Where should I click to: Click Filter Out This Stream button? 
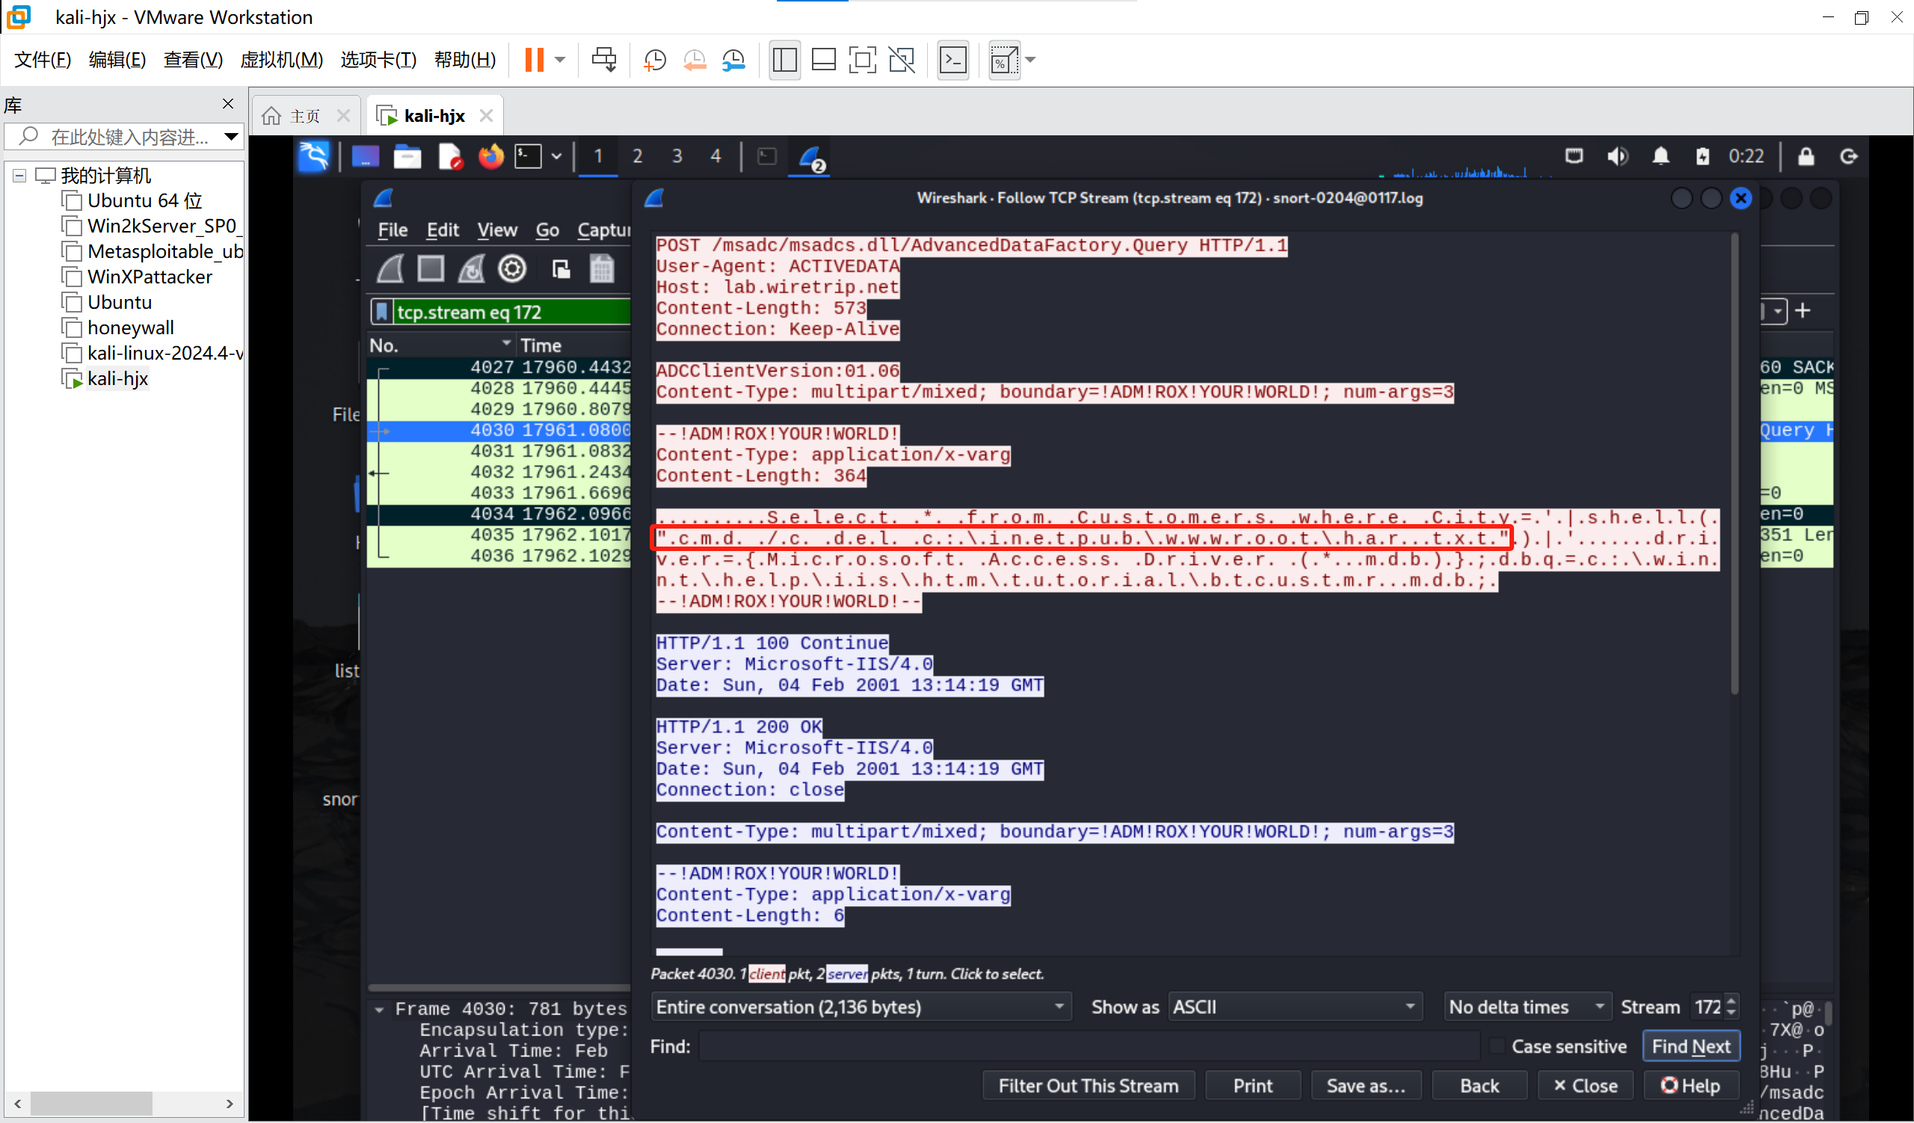pyautogui.click(x=1089, y=1086)
